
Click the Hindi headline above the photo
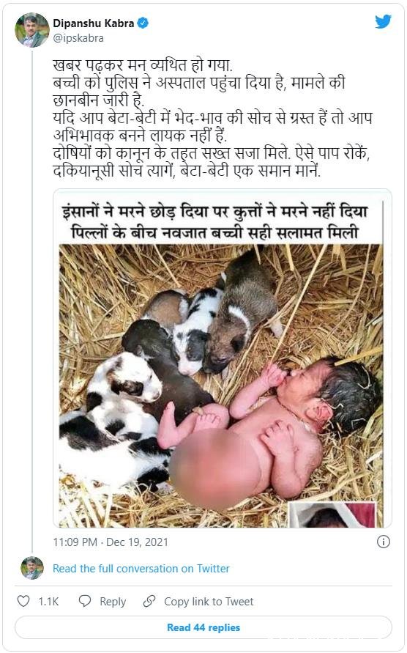pyautogui.click(x=214, y=222)
